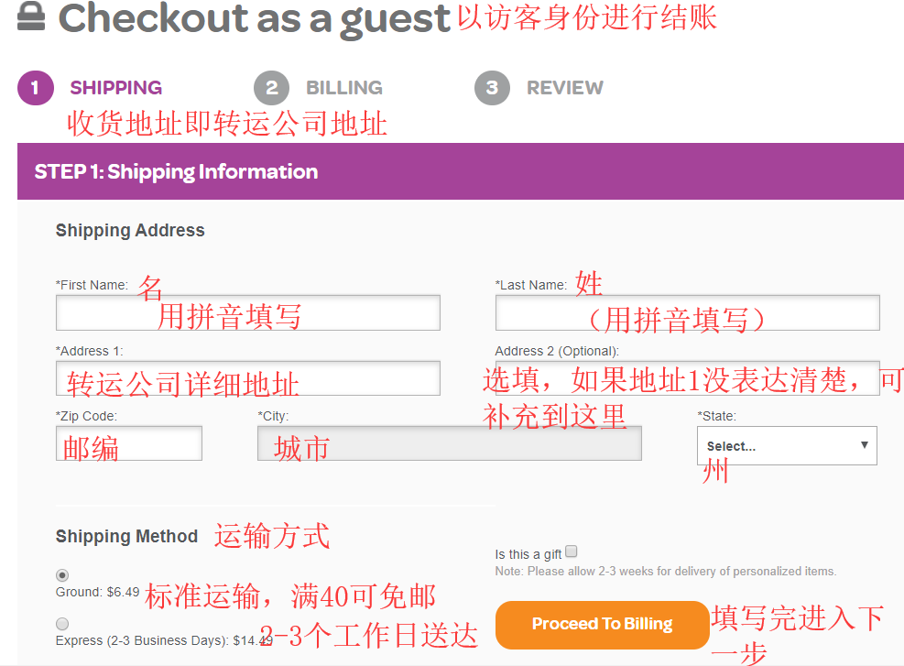Open the State select dropdown
The width and height of the screenshot is (904, 666).
point(786,446)
